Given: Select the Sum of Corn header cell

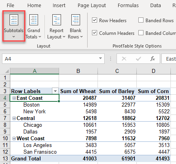Looking at the screenshot, I should click(x=153, y=91).
